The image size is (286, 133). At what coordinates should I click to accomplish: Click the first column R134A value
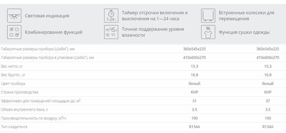194,127
